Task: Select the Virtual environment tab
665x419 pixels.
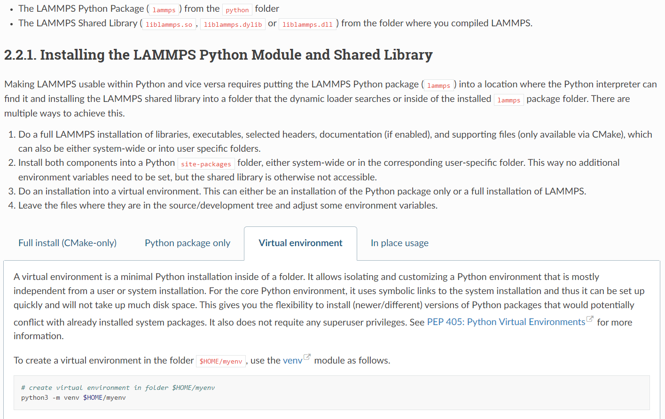Action: point(300,243)
